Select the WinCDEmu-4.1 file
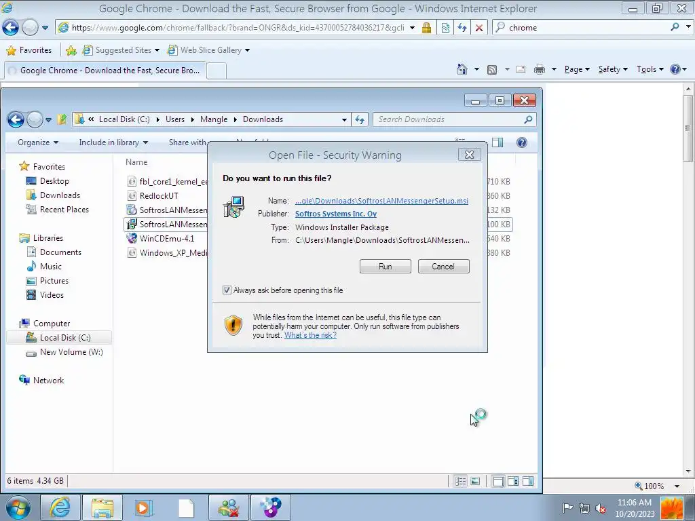Image resolution: width=695 pixels, height=521 pixels. 167,238
